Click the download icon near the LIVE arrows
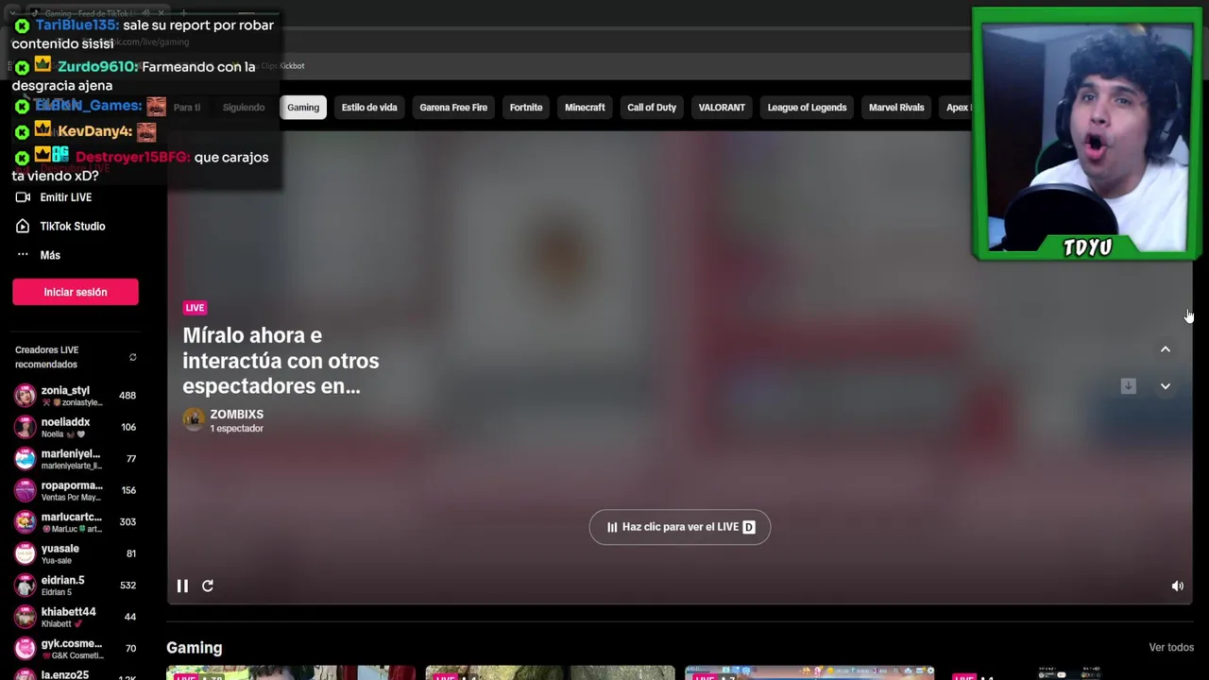Viewport: 1209px width, 680px height. coord(1128,386)
